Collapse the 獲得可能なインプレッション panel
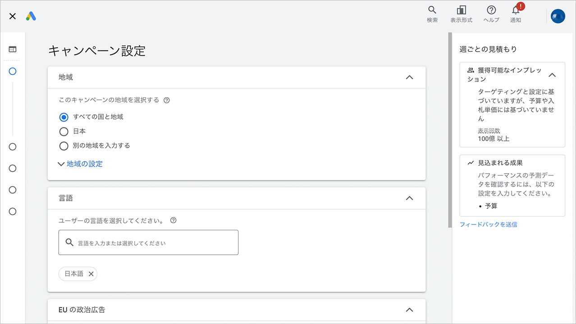 [x=552, y=75]
